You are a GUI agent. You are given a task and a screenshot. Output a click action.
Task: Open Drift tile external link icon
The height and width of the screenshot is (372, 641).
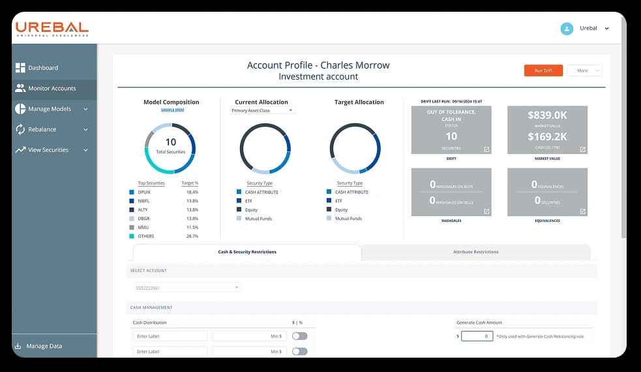[x=486, y=149]
